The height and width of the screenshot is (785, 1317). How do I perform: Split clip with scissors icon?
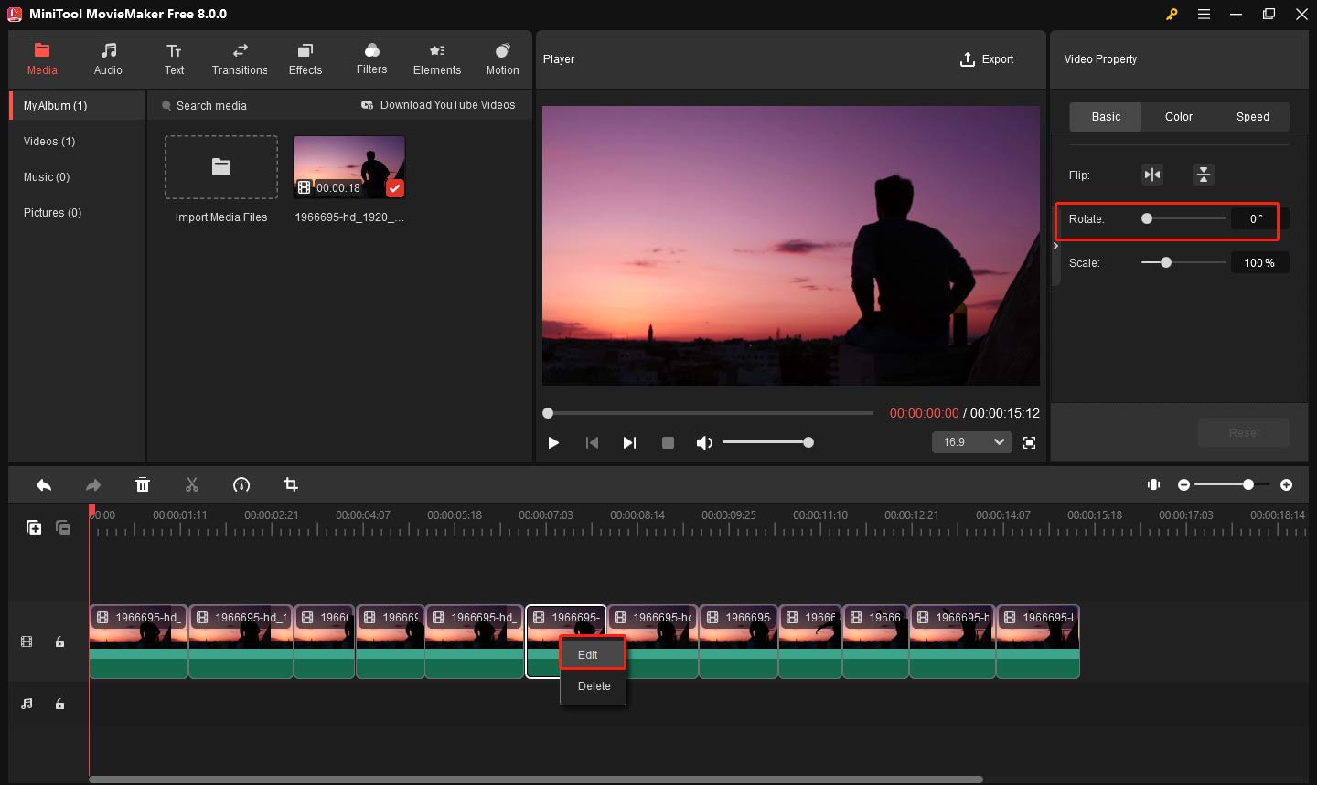coord(192,485)
